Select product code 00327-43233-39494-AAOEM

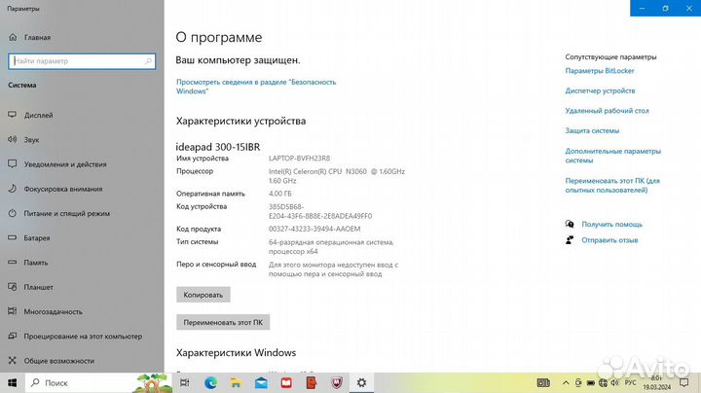314,229
